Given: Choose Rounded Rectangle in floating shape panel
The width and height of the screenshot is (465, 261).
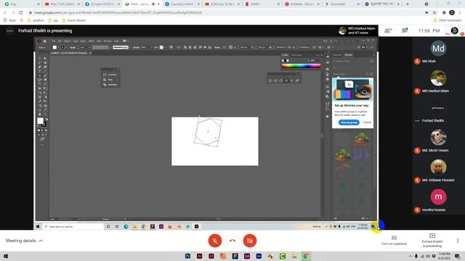Looking at the screenshot, I should (275, 80).
